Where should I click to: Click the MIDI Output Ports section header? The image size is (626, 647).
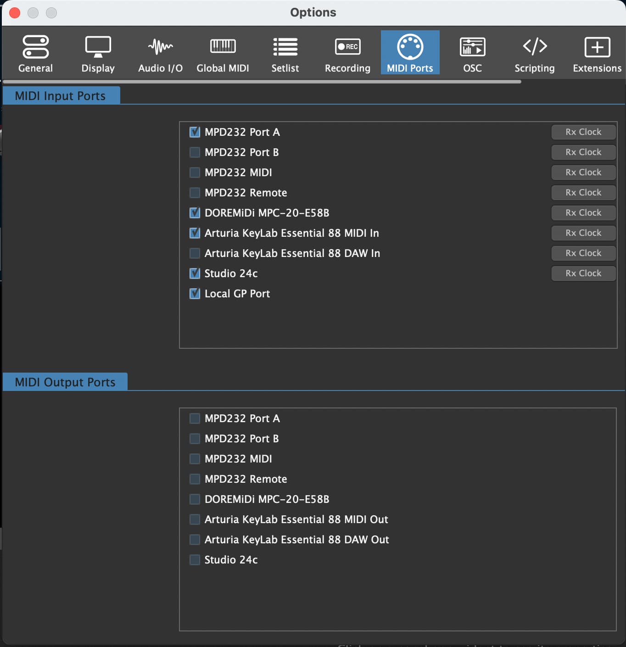click(x=65, y=382)
